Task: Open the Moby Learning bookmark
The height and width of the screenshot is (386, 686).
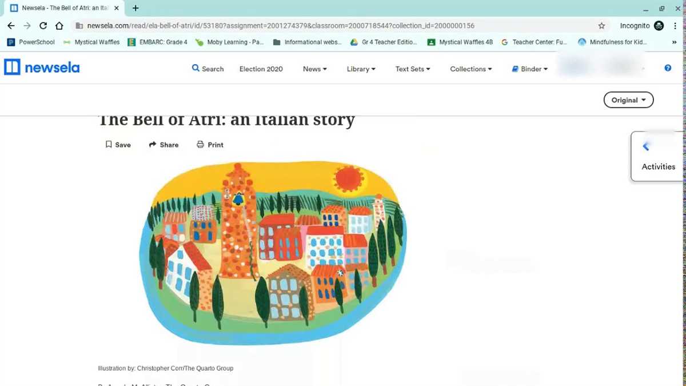Action: (230, 42)
